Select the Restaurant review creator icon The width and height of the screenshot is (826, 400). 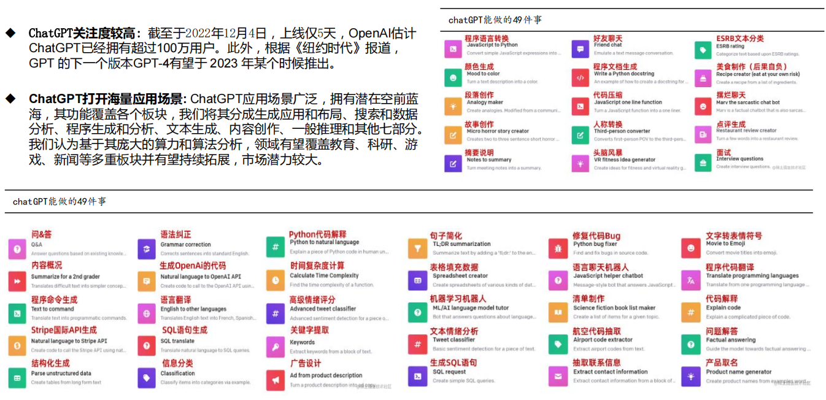703,134
